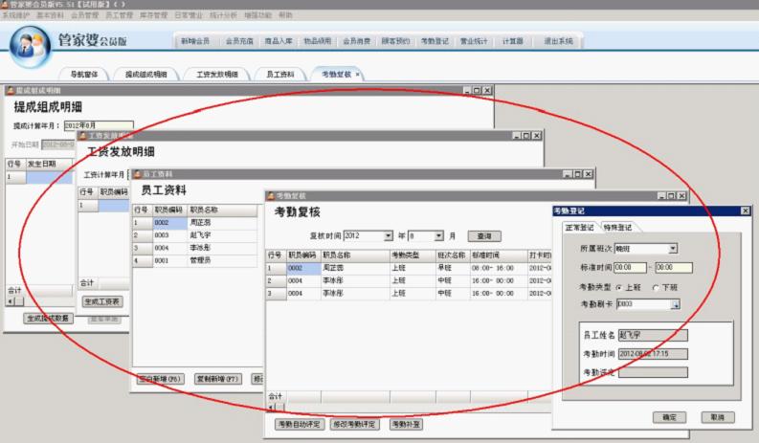Click the 管家婆 logo icon
This screenshot has width=759, height=443.
tap(30, 45)
